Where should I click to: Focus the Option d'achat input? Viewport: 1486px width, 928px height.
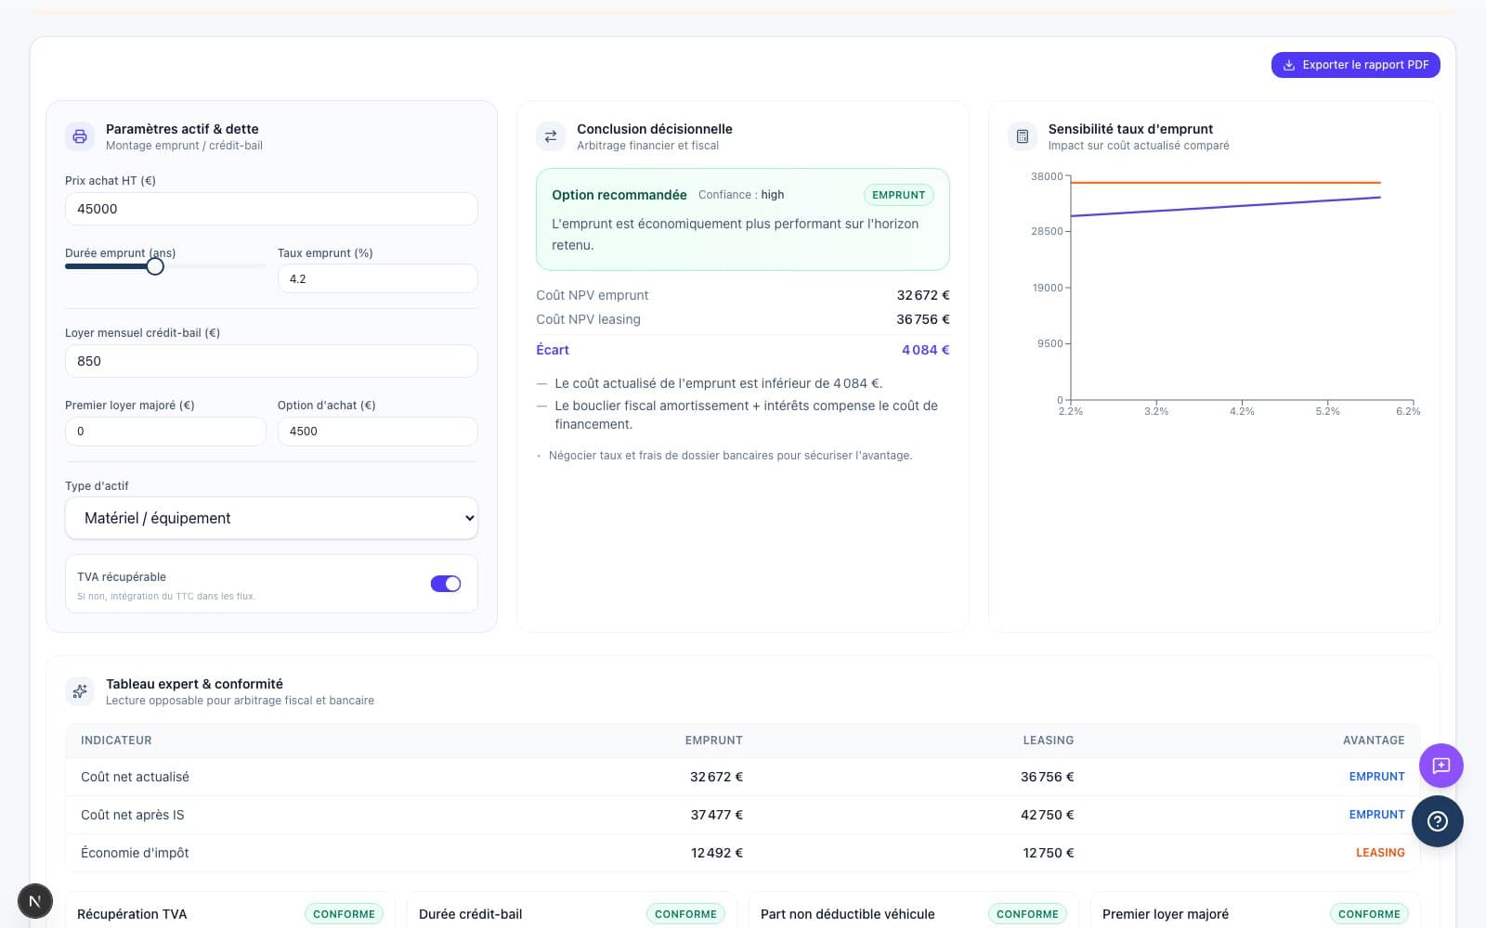[377, 432]
